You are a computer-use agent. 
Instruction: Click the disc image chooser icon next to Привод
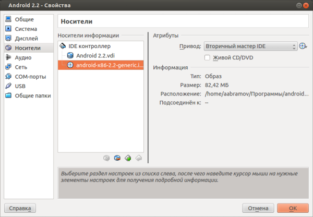coord(303,46)
